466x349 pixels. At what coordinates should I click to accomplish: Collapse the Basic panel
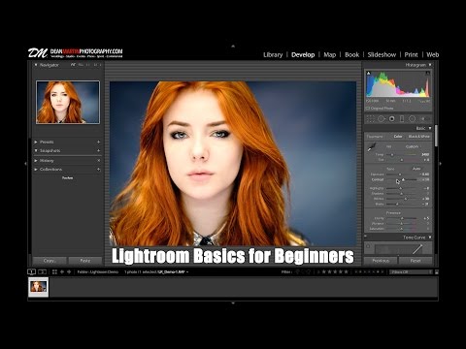pos(430,128)
